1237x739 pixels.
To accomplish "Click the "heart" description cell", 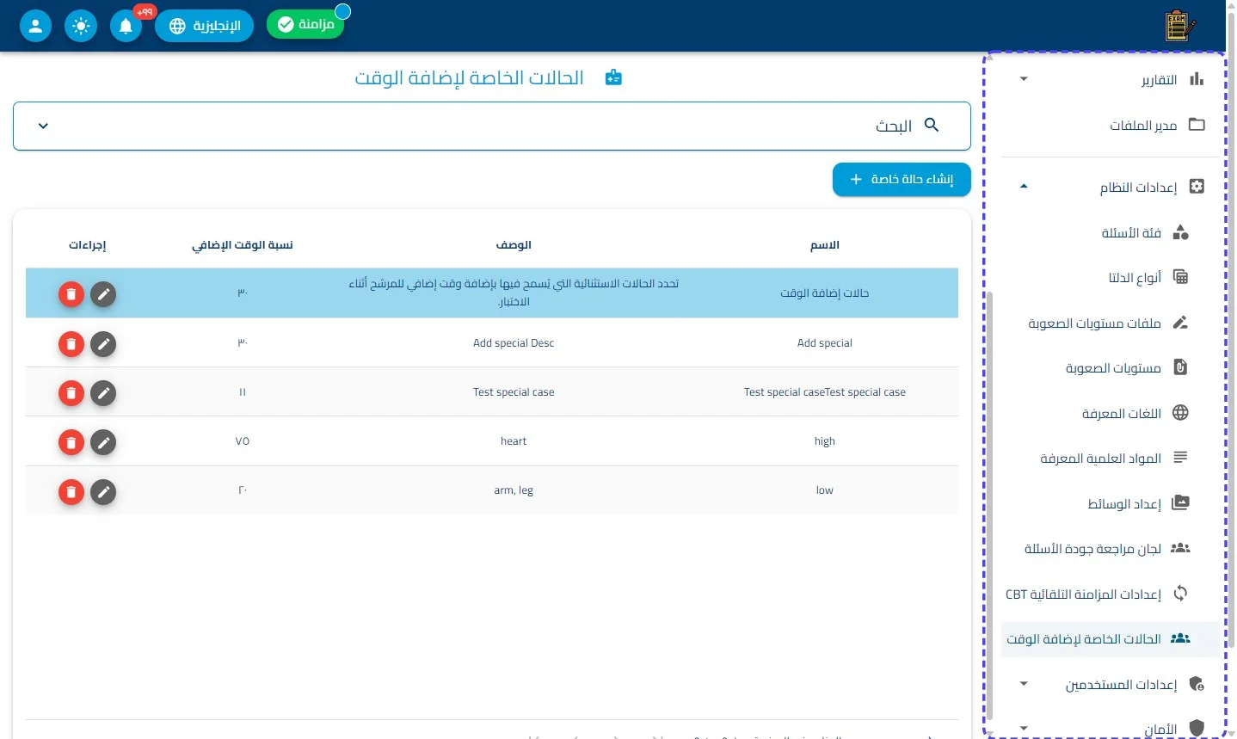I will (514, 441).
